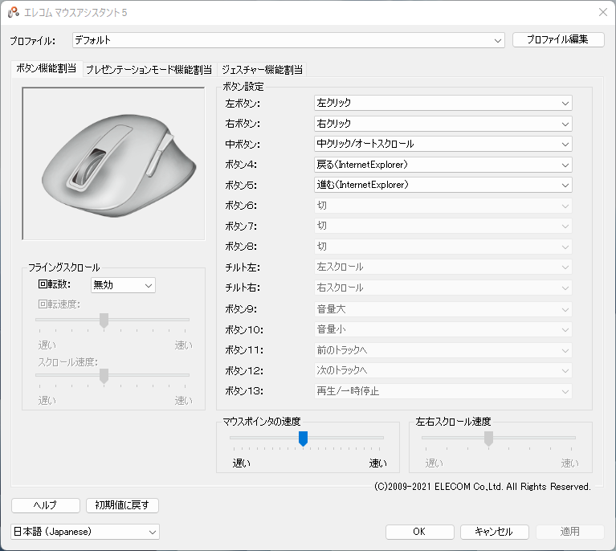Switch to the プレゼンテーションモード機能割当 tab

149,70
